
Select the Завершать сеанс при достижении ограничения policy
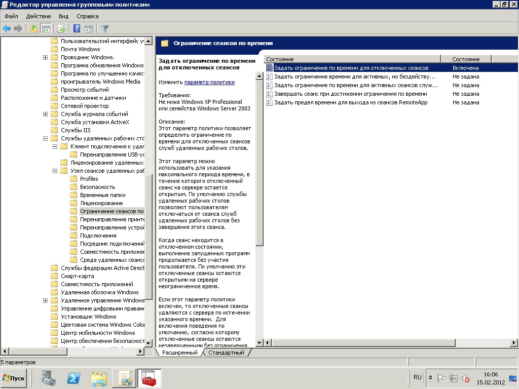(350, 94)
